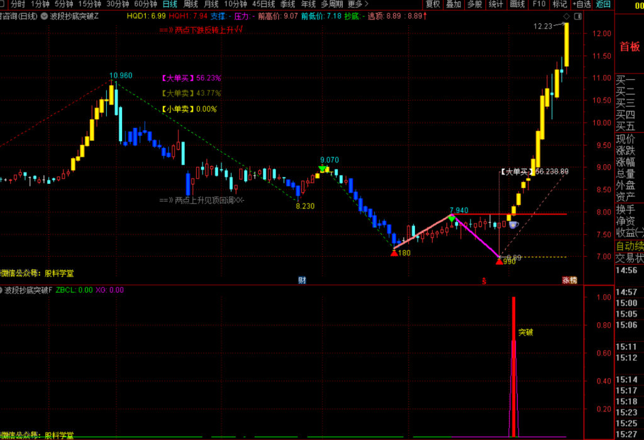
Task: Click the 涨榜 badge at chart bottom
Action: point(569,280)
